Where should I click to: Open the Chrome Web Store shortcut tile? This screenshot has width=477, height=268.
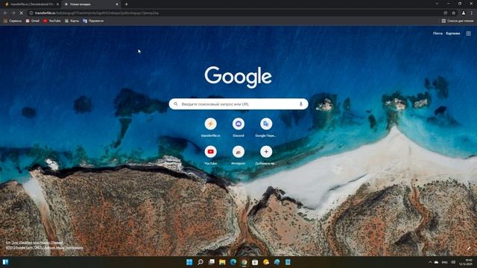pos(238,155)
